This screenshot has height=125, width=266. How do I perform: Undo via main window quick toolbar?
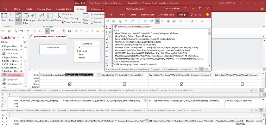pos(22,31)
